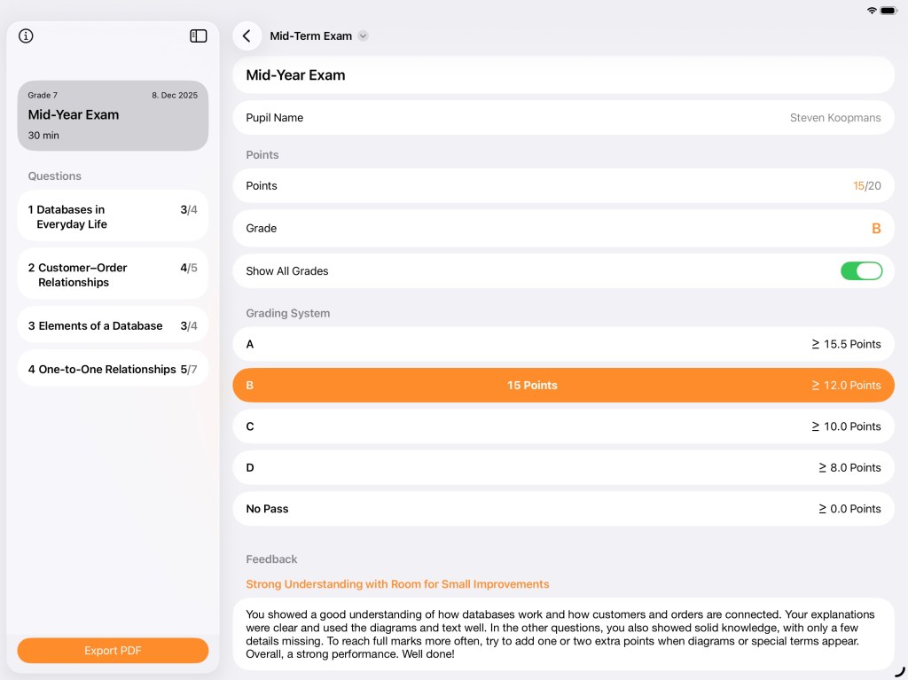Click the highlighted grade B row
This screenshot has width=908, height=680.
click(563, 386)
